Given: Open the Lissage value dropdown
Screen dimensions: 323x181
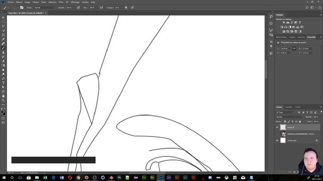Looking at the screenshot, I should click(122, 8).
